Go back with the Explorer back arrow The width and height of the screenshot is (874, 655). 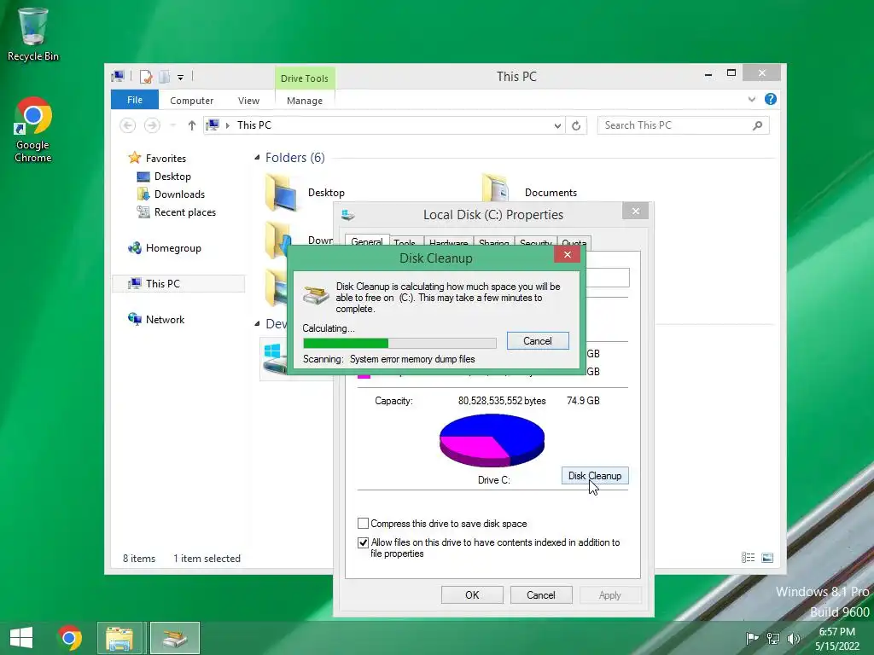pyautogui.click(x=128, y=125)
